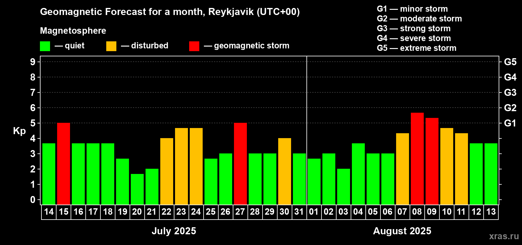
Task: Click the Kp axis value 5
Action: (x=33, y=123)
